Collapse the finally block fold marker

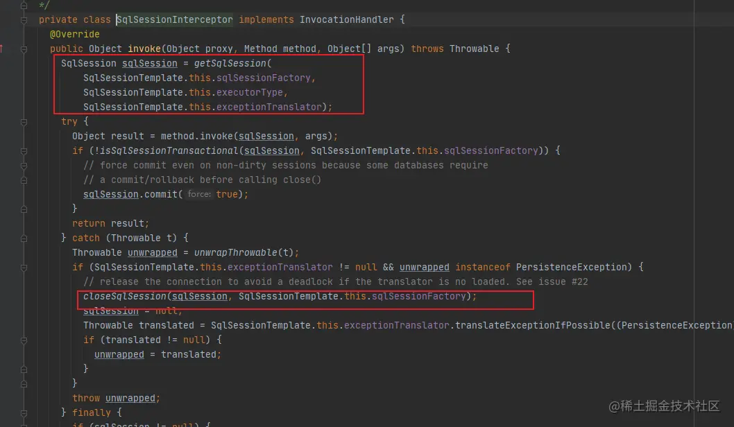(x=24, y=413)
